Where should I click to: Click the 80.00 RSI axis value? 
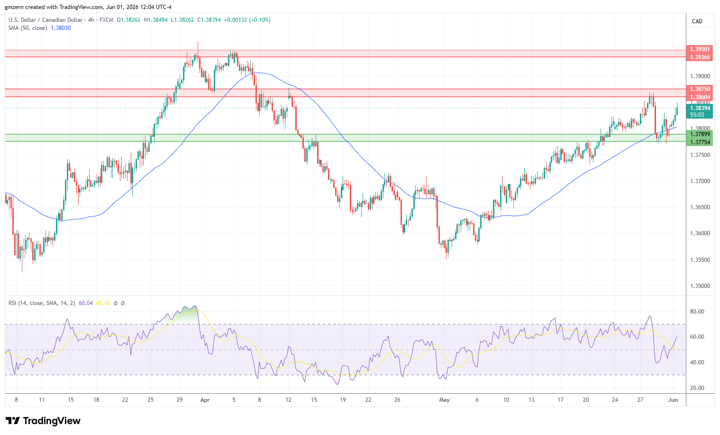point(697,312)
